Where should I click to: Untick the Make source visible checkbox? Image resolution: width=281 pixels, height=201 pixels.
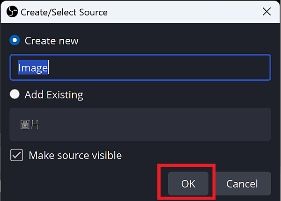16,155
